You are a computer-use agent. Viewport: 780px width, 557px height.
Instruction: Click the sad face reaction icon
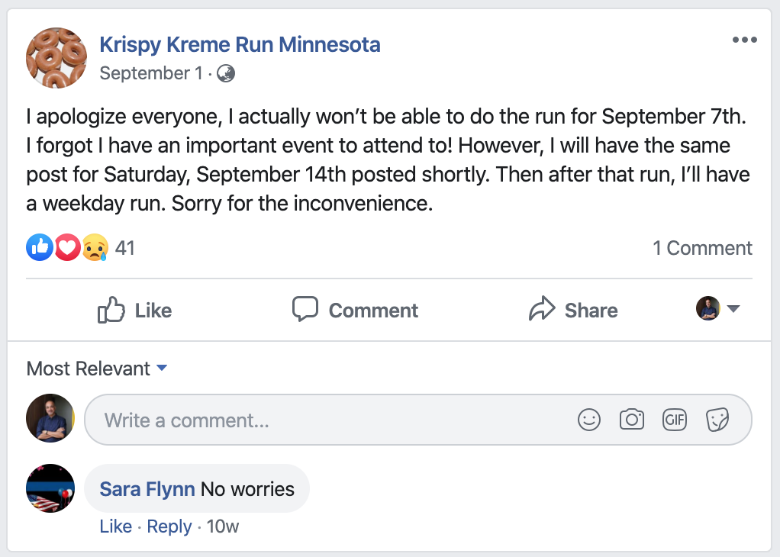coord(95,248)
